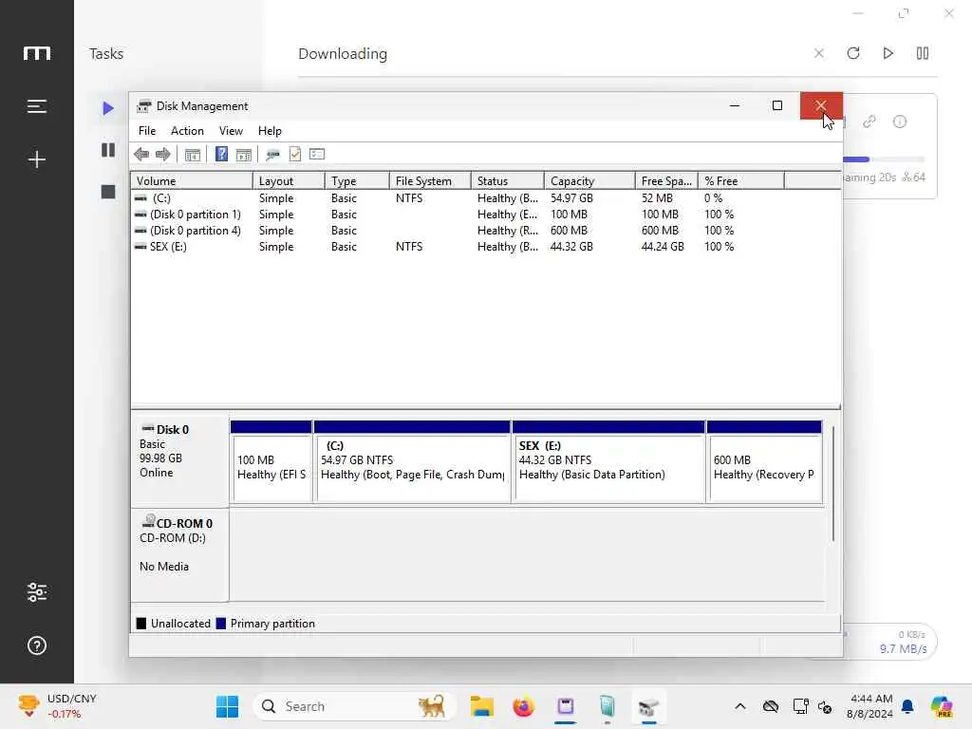Select the 100 MB EFI partition block
The image size is (972, 729).
pyautogui.click(x=271, y=462)
